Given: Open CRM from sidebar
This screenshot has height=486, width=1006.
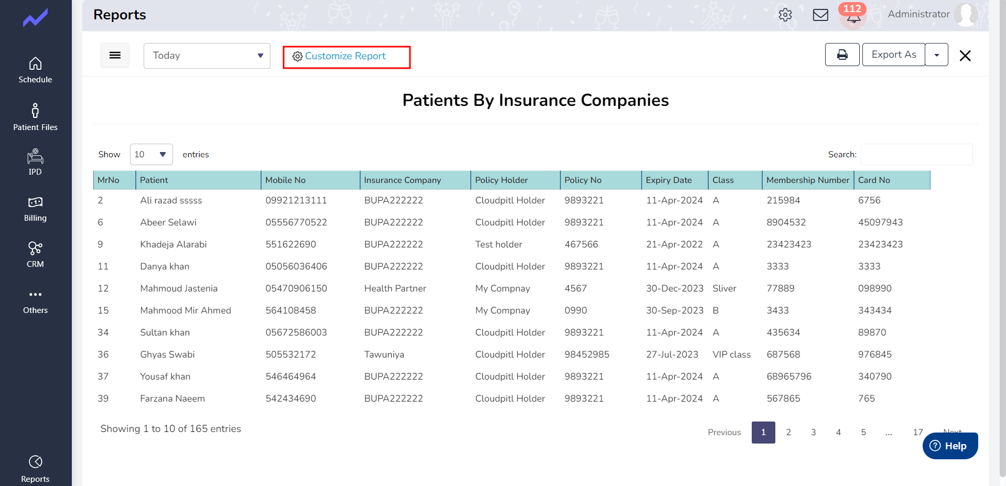Looking at the screenshot, I should pyautogui.click(x=35, y=255).
